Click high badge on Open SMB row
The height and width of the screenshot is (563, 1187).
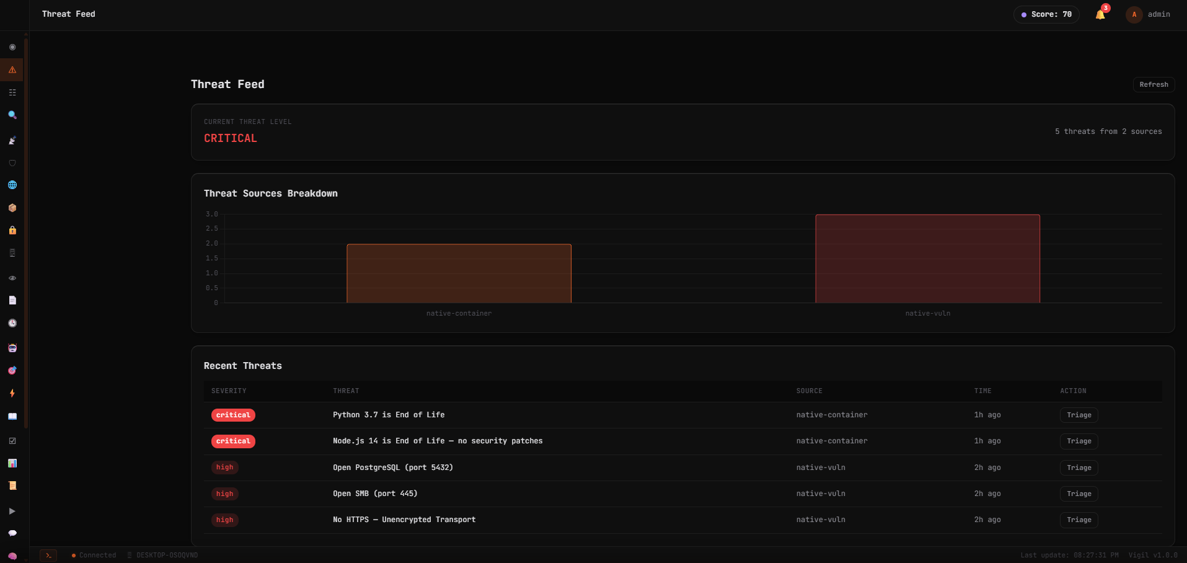tap(224, 494)
